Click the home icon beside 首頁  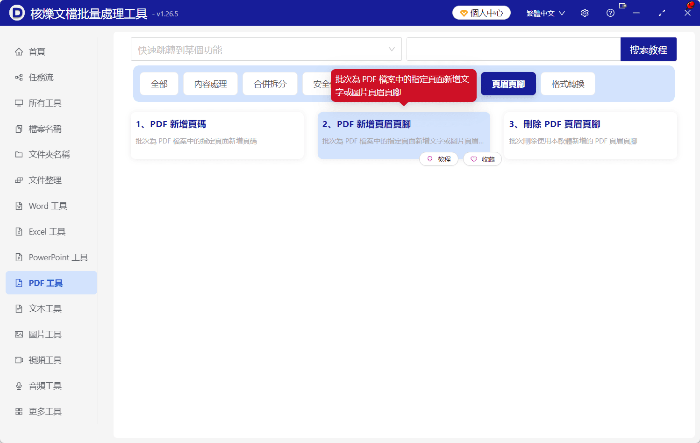(x=19, y=52)
